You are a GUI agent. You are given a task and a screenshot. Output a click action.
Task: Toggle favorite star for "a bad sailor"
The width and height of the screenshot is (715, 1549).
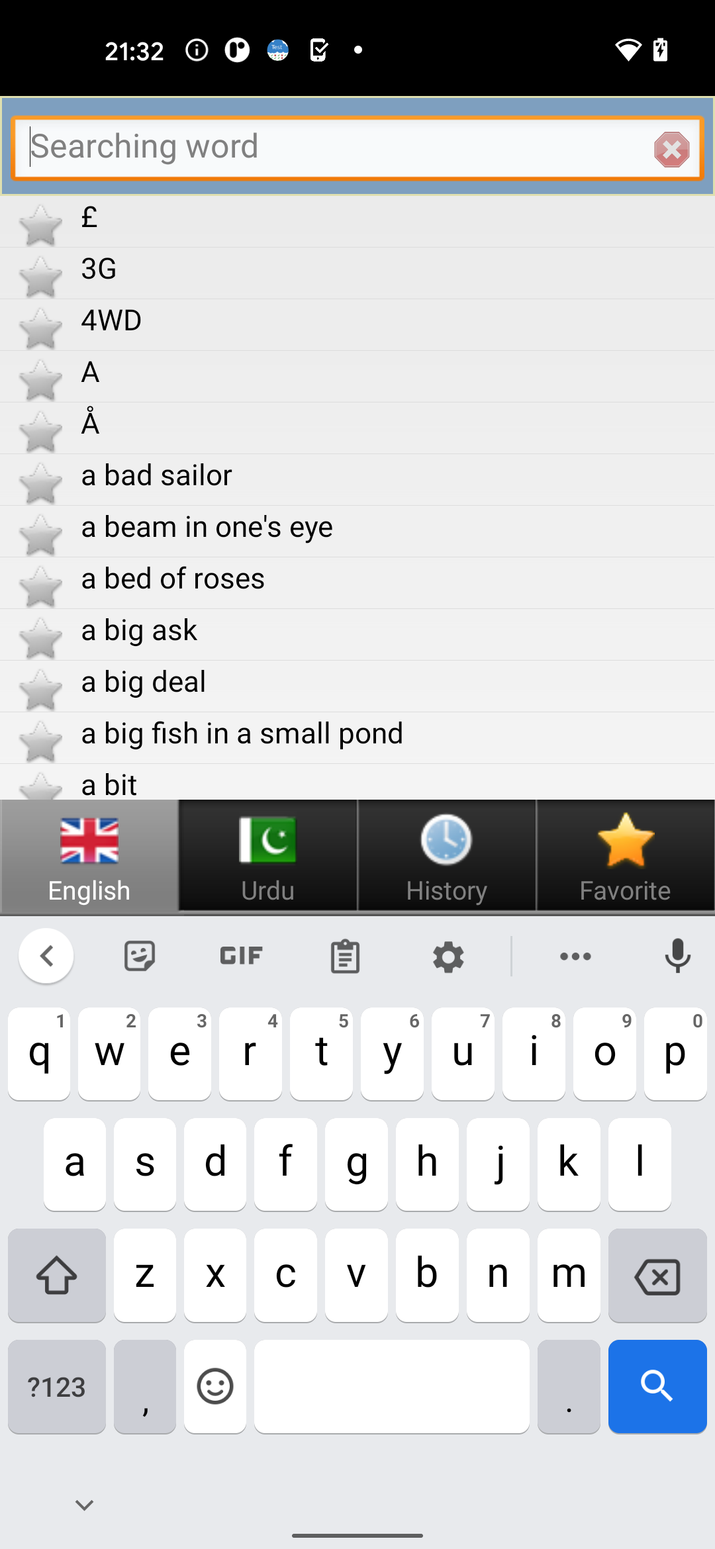40,483
